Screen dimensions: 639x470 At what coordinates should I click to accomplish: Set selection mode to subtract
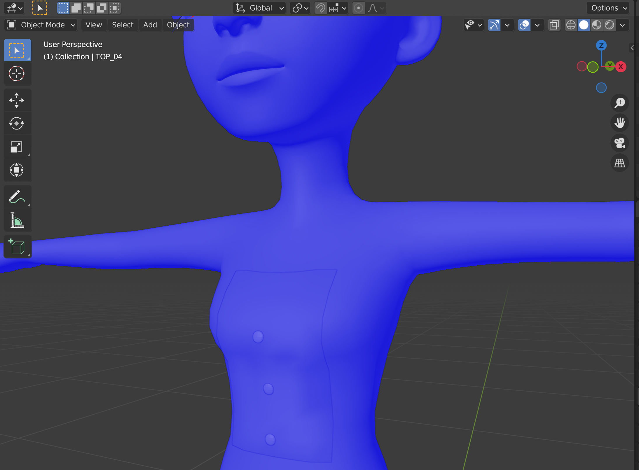coord(89,8)
